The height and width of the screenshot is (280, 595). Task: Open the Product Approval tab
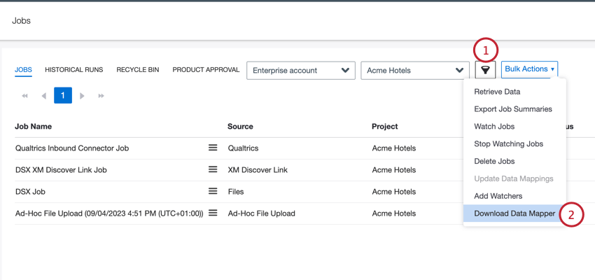pyautogui.click(x=206, y=70)
